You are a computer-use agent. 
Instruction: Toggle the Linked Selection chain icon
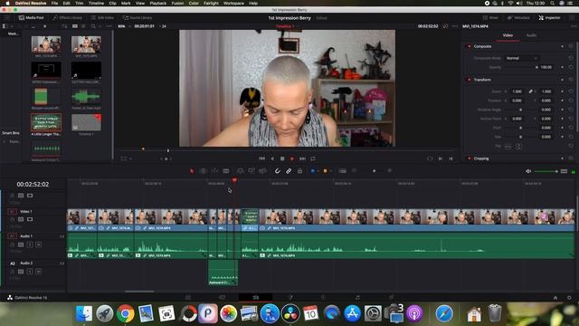coord(289,171)
